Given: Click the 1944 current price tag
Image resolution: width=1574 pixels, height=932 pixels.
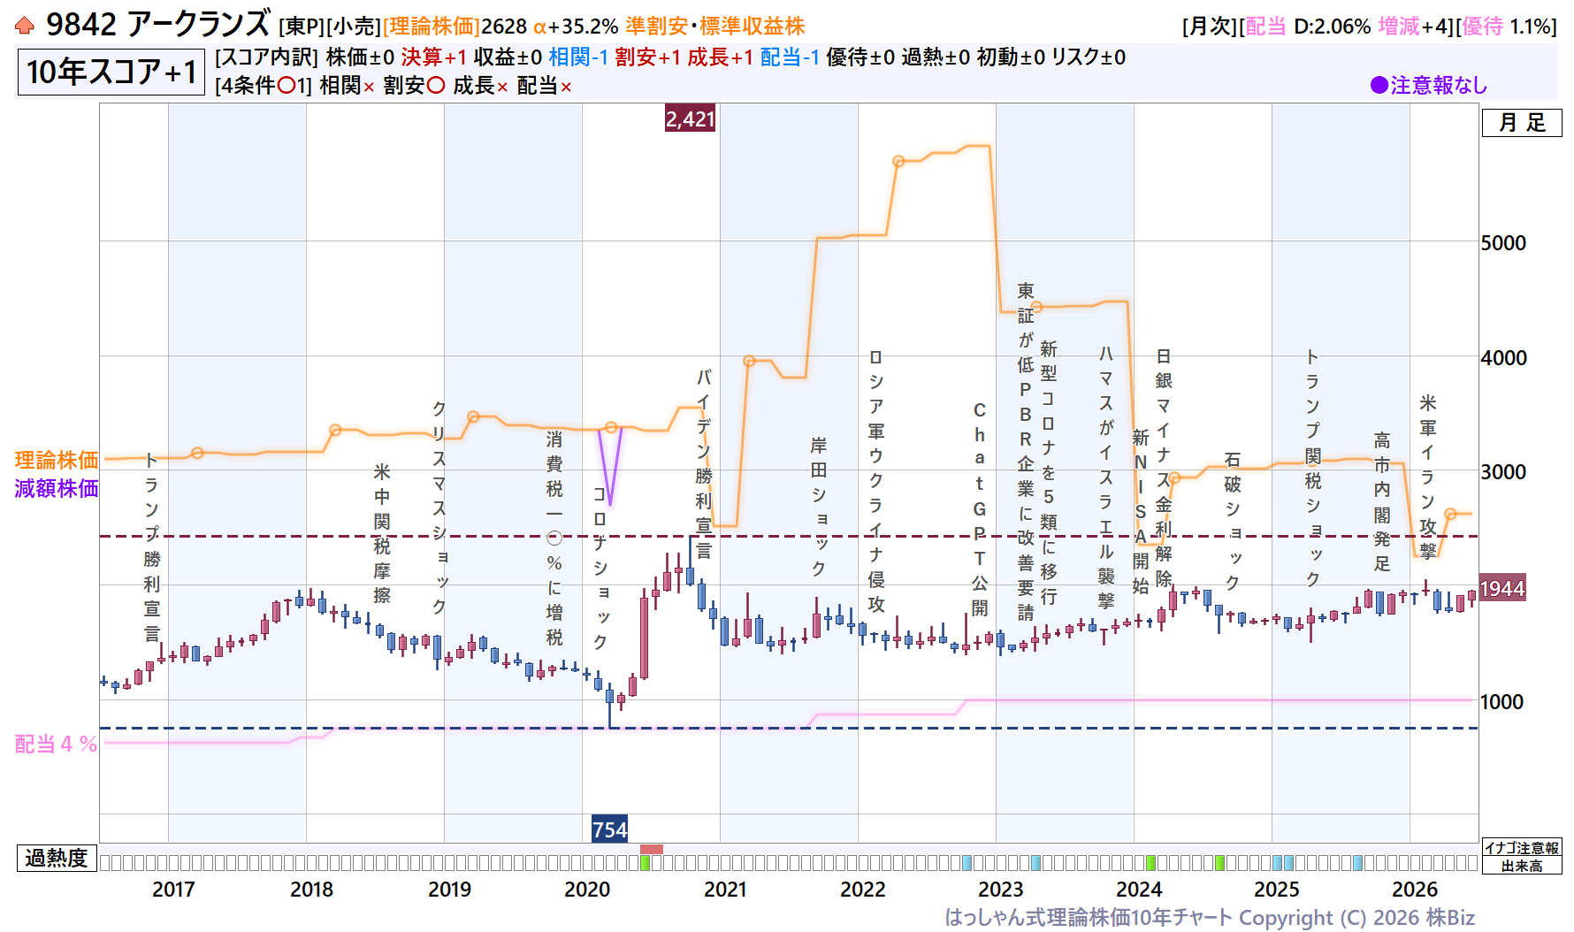Looking at the screenshot, I should (1502, 589).
